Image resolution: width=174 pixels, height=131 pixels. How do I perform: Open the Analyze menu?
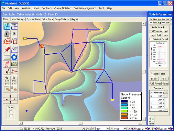26,8
